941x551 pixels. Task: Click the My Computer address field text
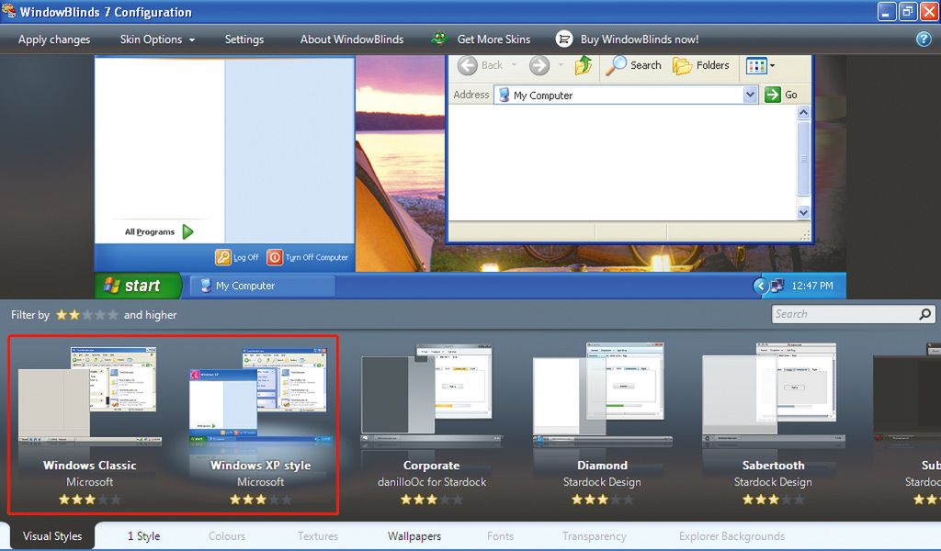[543, 96]
